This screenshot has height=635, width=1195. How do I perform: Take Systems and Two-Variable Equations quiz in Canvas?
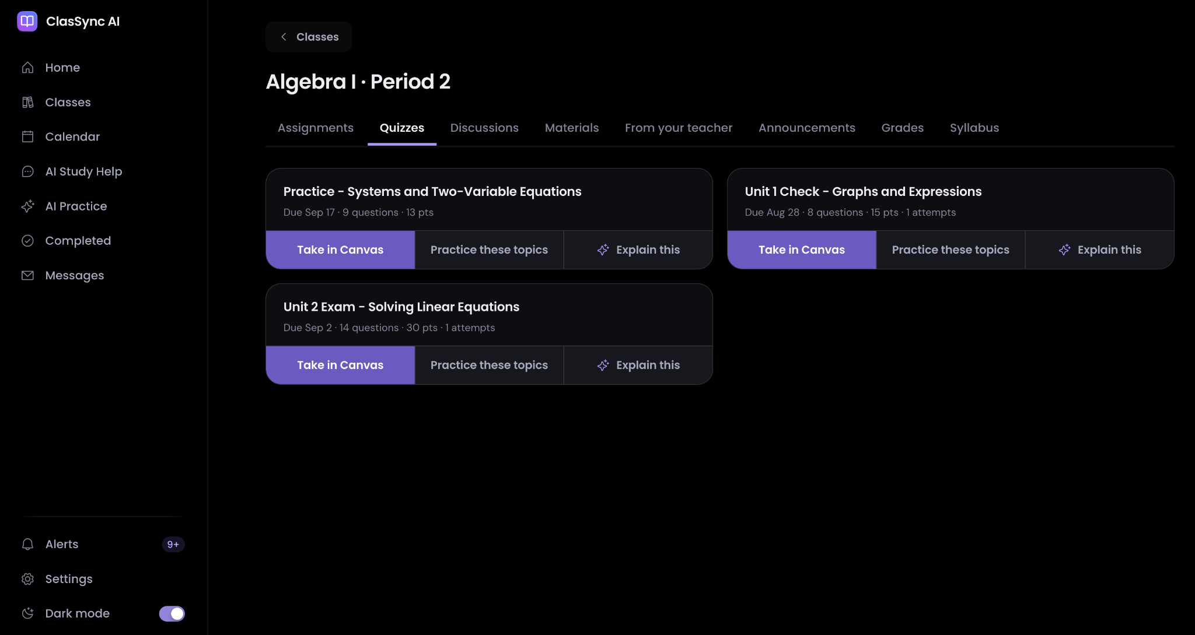[x=340, y=250]
